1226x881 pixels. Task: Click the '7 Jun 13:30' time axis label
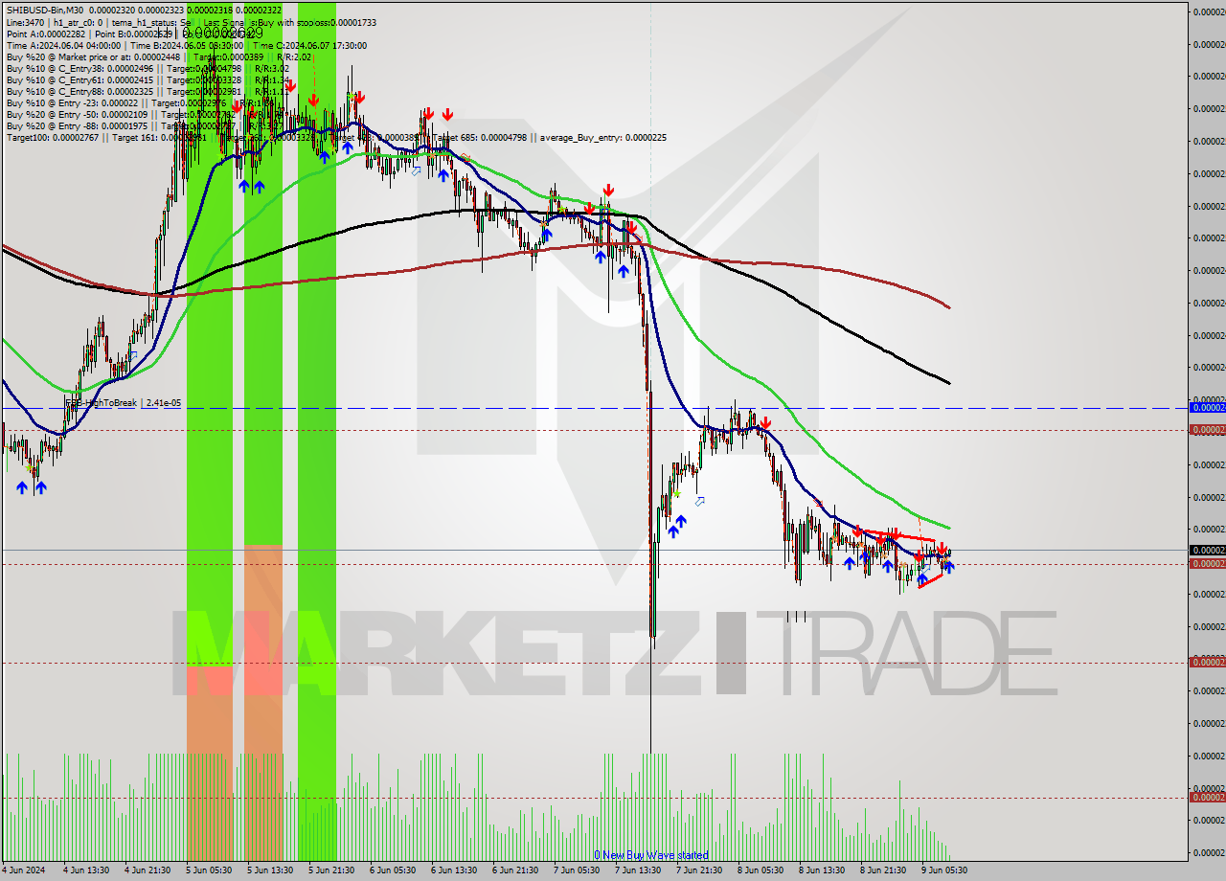click(x=637, y=870)
